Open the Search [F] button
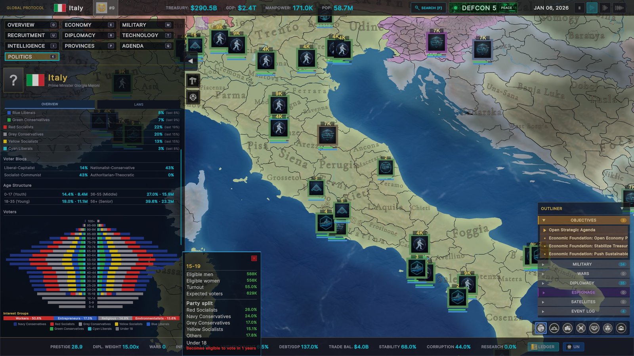The height and width of the screenshot is (356, 634). (428, 8)
